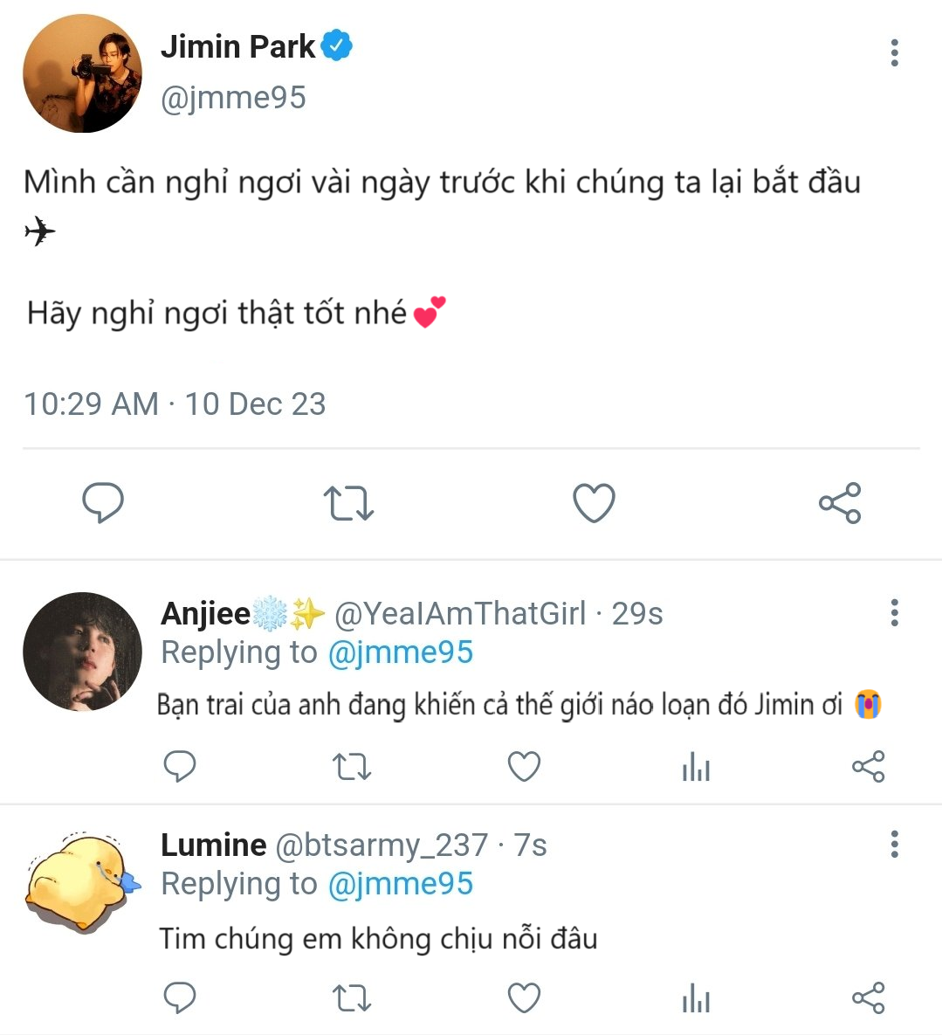942x1035 pixels.
Task: Share Jimin Park's main tweet
Action: pyautogui.click(x=840, y=503)
